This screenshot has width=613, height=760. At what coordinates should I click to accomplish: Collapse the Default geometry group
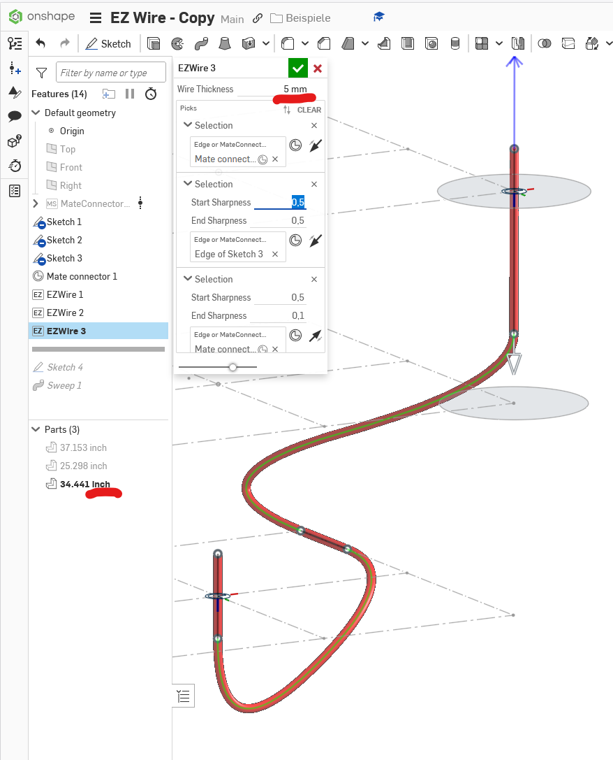coord(36,113)
